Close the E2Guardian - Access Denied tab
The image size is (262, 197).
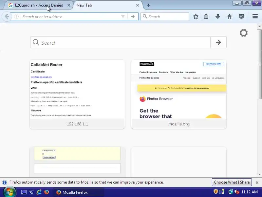(x=69, y=5)
